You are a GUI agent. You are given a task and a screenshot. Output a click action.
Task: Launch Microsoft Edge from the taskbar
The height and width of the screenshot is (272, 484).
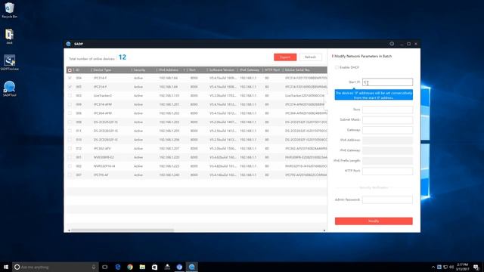pos(118,267)
